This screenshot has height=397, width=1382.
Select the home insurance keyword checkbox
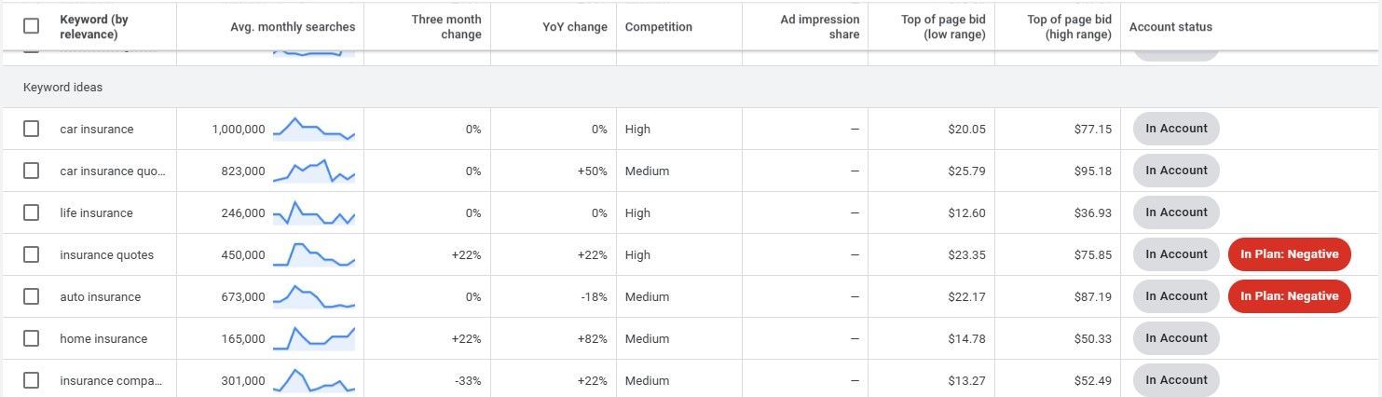click(x=31, y=338)
